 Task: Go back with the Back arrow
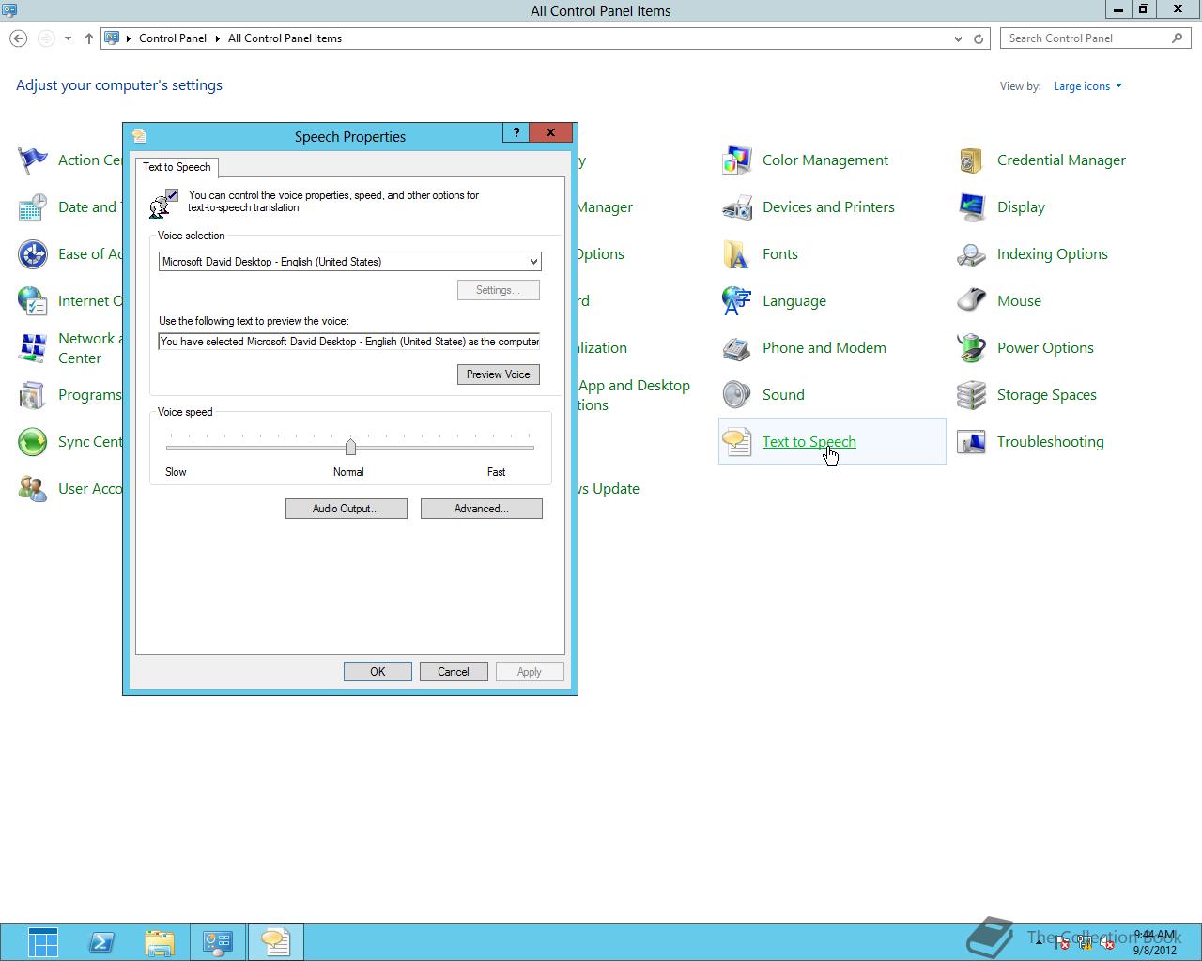(x=19, y=38)
